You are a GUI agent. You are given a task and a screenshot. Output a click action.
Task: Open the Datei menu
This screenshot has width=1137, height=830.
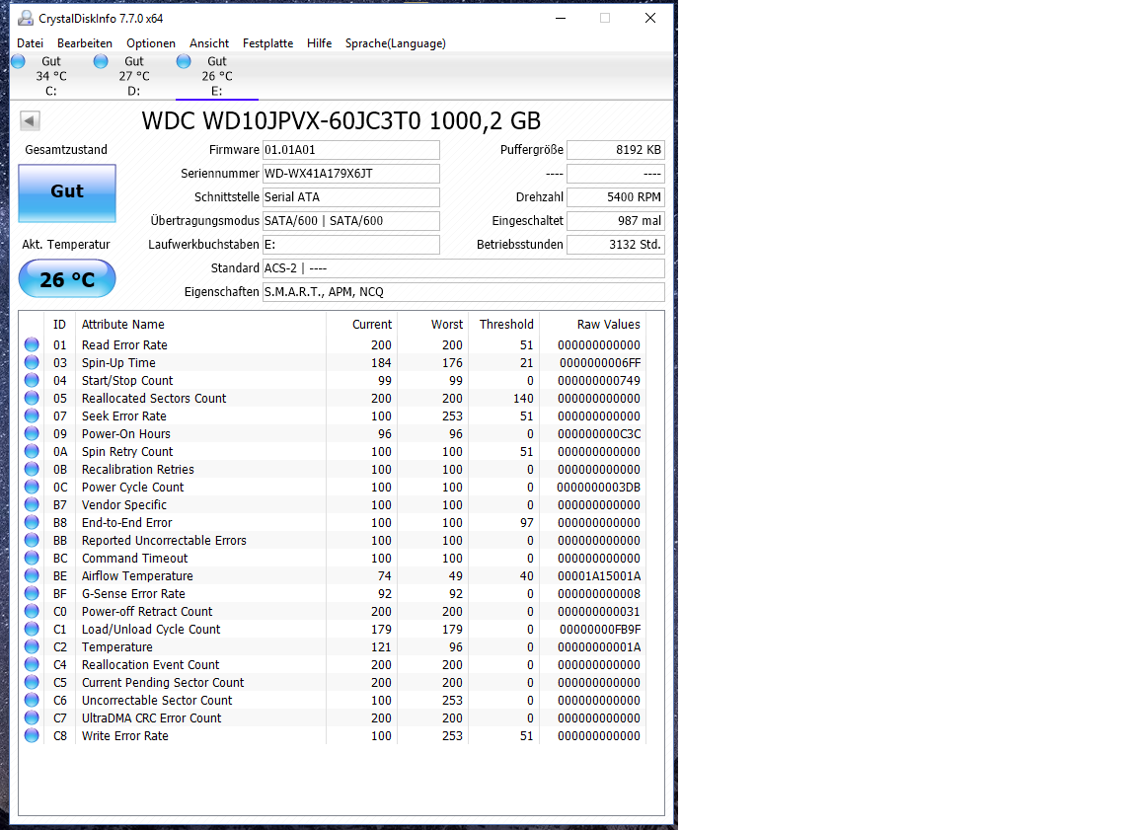(31, 43)
